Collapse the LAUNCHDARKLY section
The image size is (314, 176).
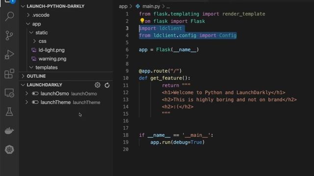pyautogui.click(x=23, y=85)
